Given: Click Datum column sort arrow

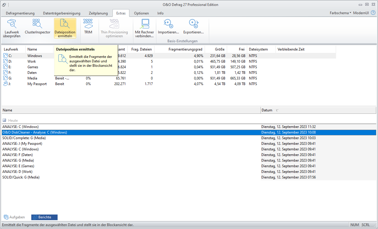Looking at the screenshot, I should 277,111.
